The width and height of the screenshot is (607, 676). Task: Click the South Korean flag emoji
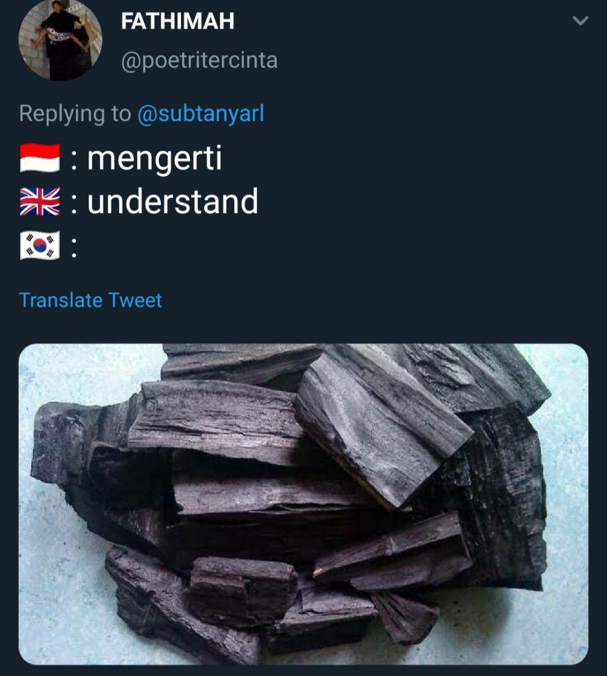[x=39, y=245]
